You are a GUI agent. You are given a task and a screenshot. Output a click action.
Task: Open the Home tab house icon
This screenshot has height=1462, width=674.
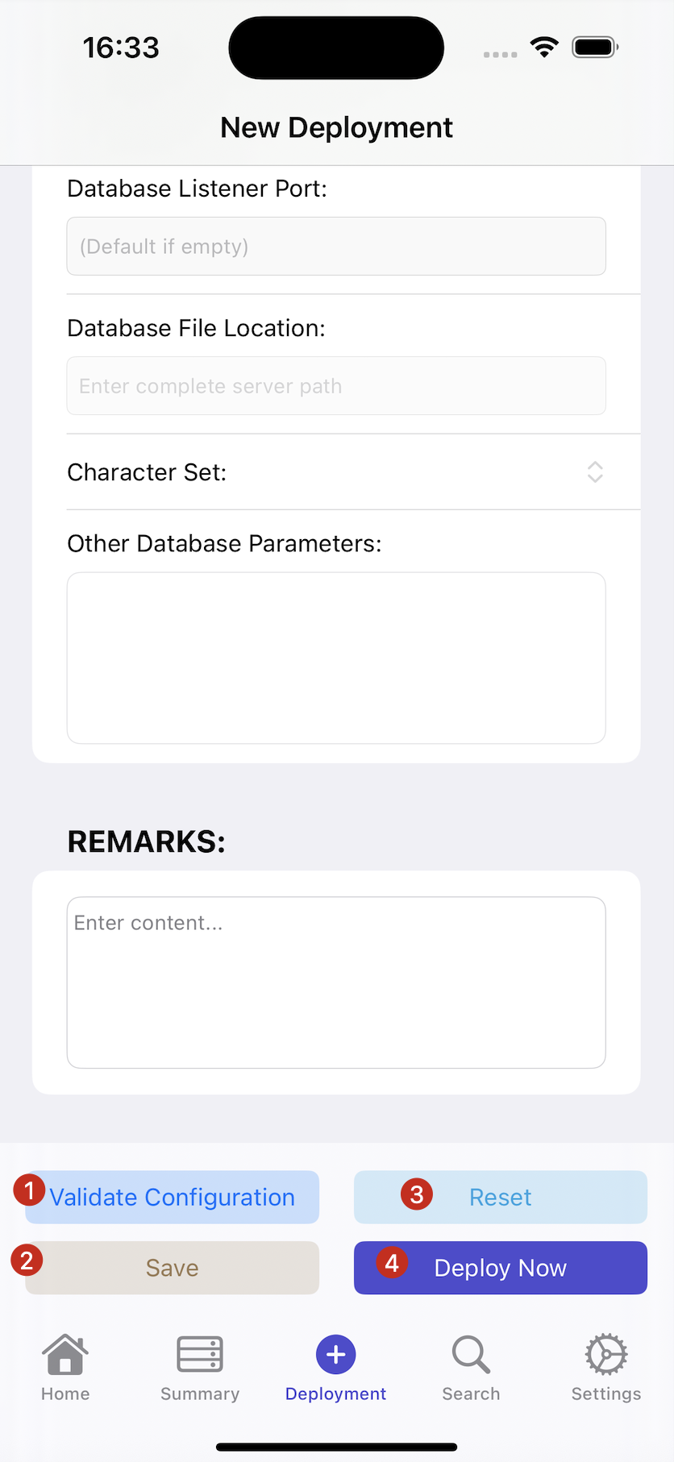tap(65, 1354)
